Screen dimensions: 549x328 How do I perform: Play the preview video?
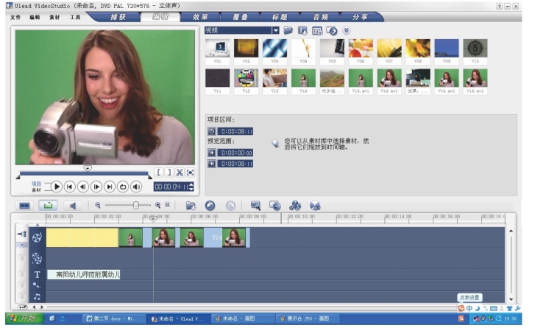pyautogui.click(x=57, y=186)
